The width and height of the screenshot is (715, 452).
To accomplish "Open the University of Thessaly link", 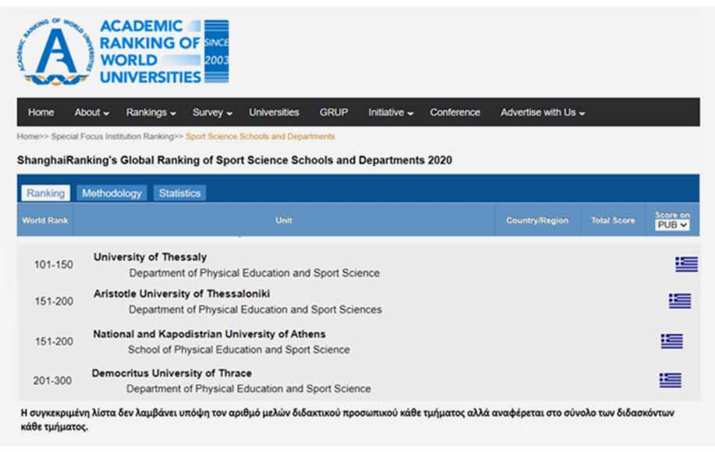I will tap(150, 257).
